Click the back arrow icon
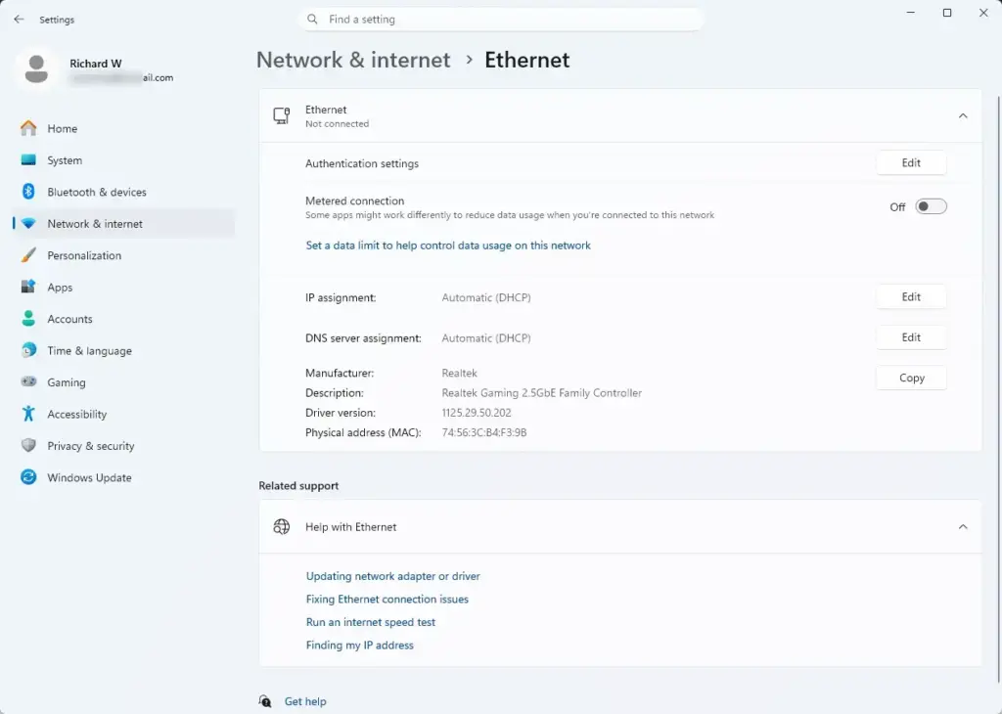 [19, 20]
